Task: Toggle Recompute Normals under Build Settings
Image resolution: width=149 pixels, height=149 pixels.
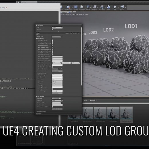Action: click(x=52, y=40)
